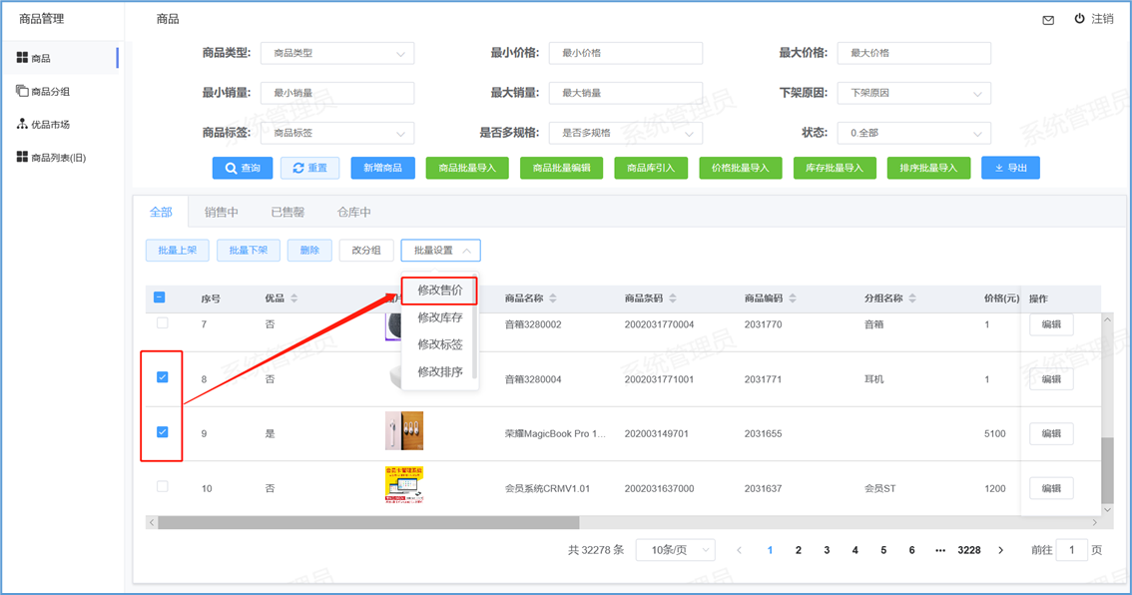Click the 新增商品 button
The width and height of the screenshot is (1132, 595).
(x=382, y=168)
